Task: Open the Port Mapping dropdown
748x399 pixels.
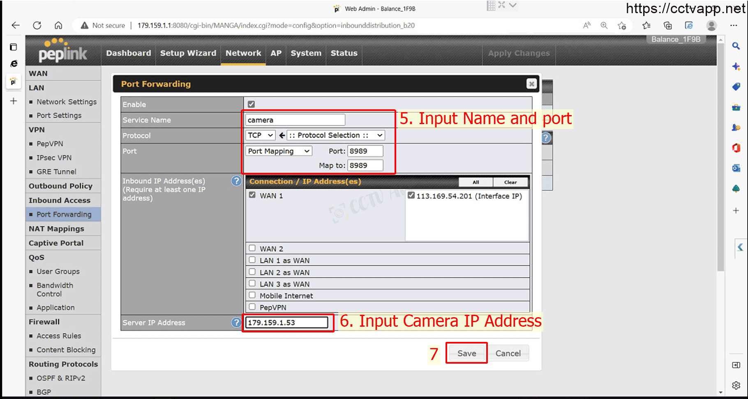Action: (279, 151)
